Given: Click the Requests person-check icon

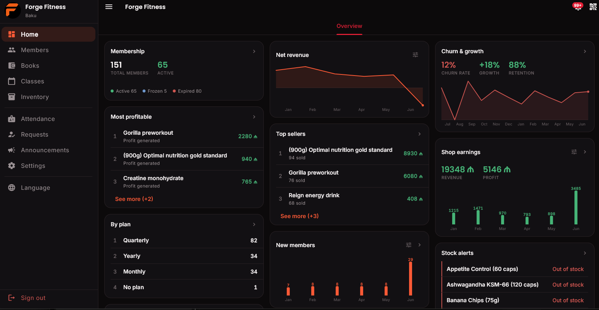Looking at the screenshot, I should (x=12, y=134).
